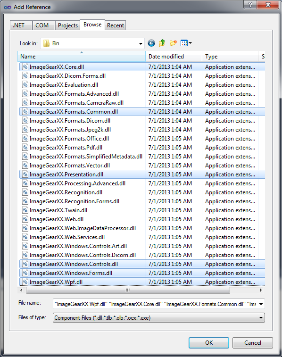Switch to the .NET tab
Screen dimensions: 282x357
[x=21, y=25]
